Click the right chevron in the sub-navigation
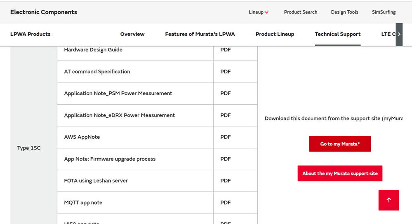Screen dimensions: 412x224 pyautogui.click(x=399, y=34)
